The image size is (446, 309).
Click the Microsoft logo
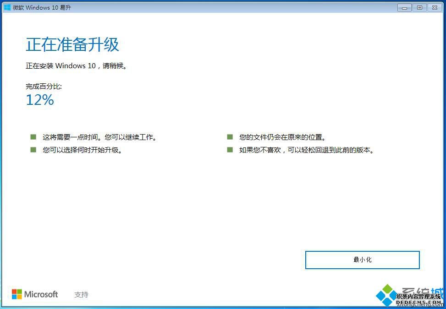35,294
